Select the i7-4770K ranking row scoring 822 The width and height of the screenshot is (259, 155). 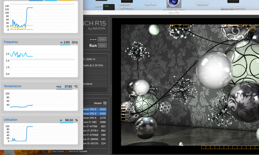(x=95, y=127)
